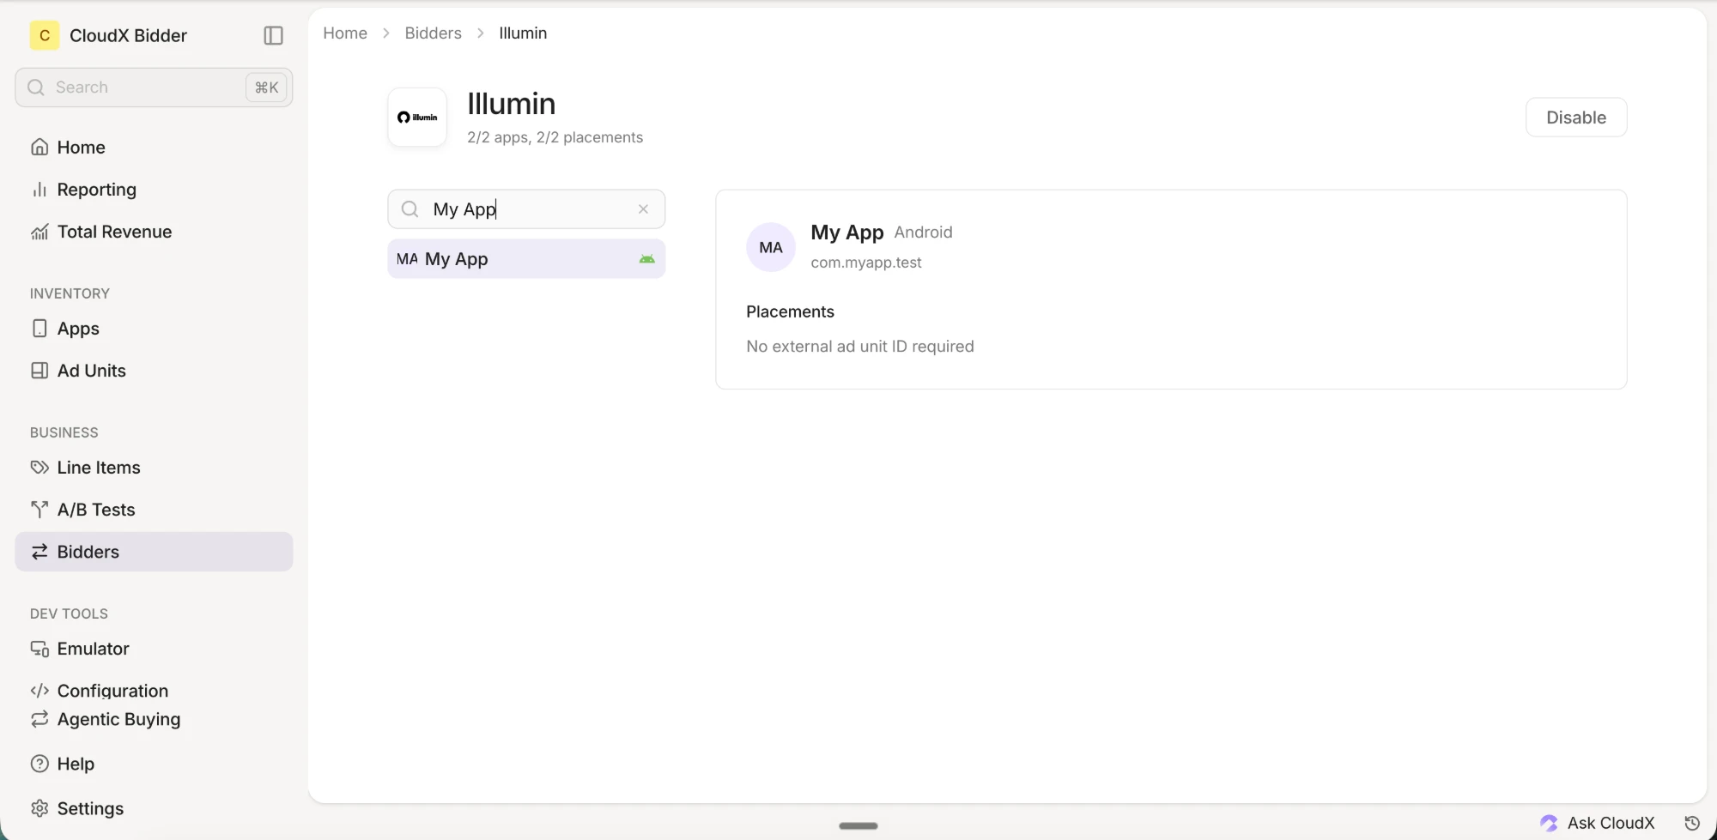Click the No external ad unit ID required text
The image size is (1717, 840).
pos(860,347)
